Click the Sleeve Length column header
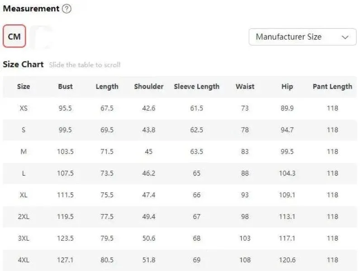Image resolution: width=362 pixels, height=271 pixels. (x=197, y=86)
